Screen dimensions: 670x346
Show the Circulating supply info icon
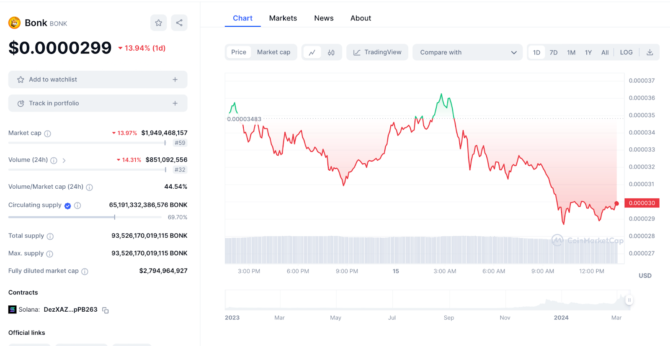[77, 205]
